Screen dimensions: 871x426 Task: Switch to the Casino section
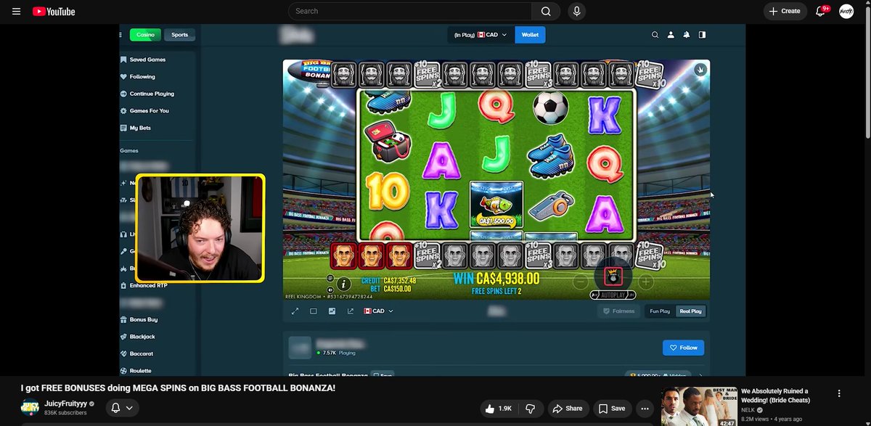click(145, 34)
